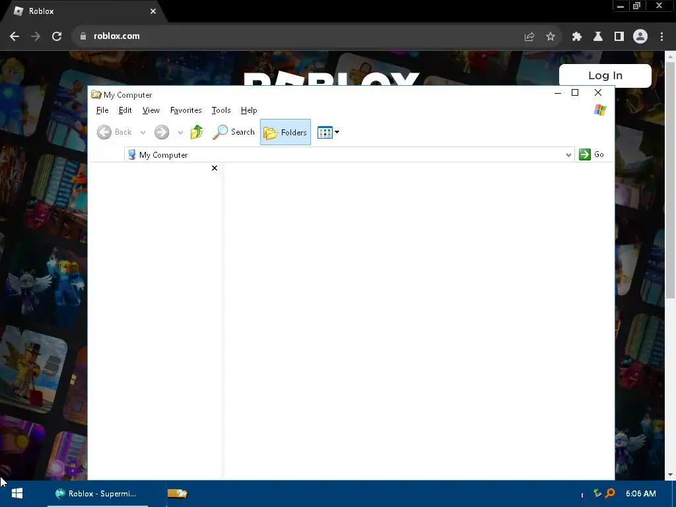Go up one folder level
The width and height of the screenshot is (676, 507).
point(197,132)
